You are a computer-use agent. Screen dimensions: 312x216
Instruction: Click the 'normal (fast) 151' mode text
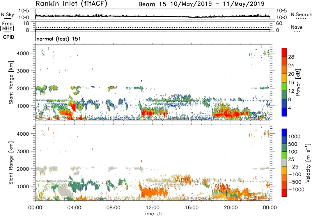(x=58, y=39)
